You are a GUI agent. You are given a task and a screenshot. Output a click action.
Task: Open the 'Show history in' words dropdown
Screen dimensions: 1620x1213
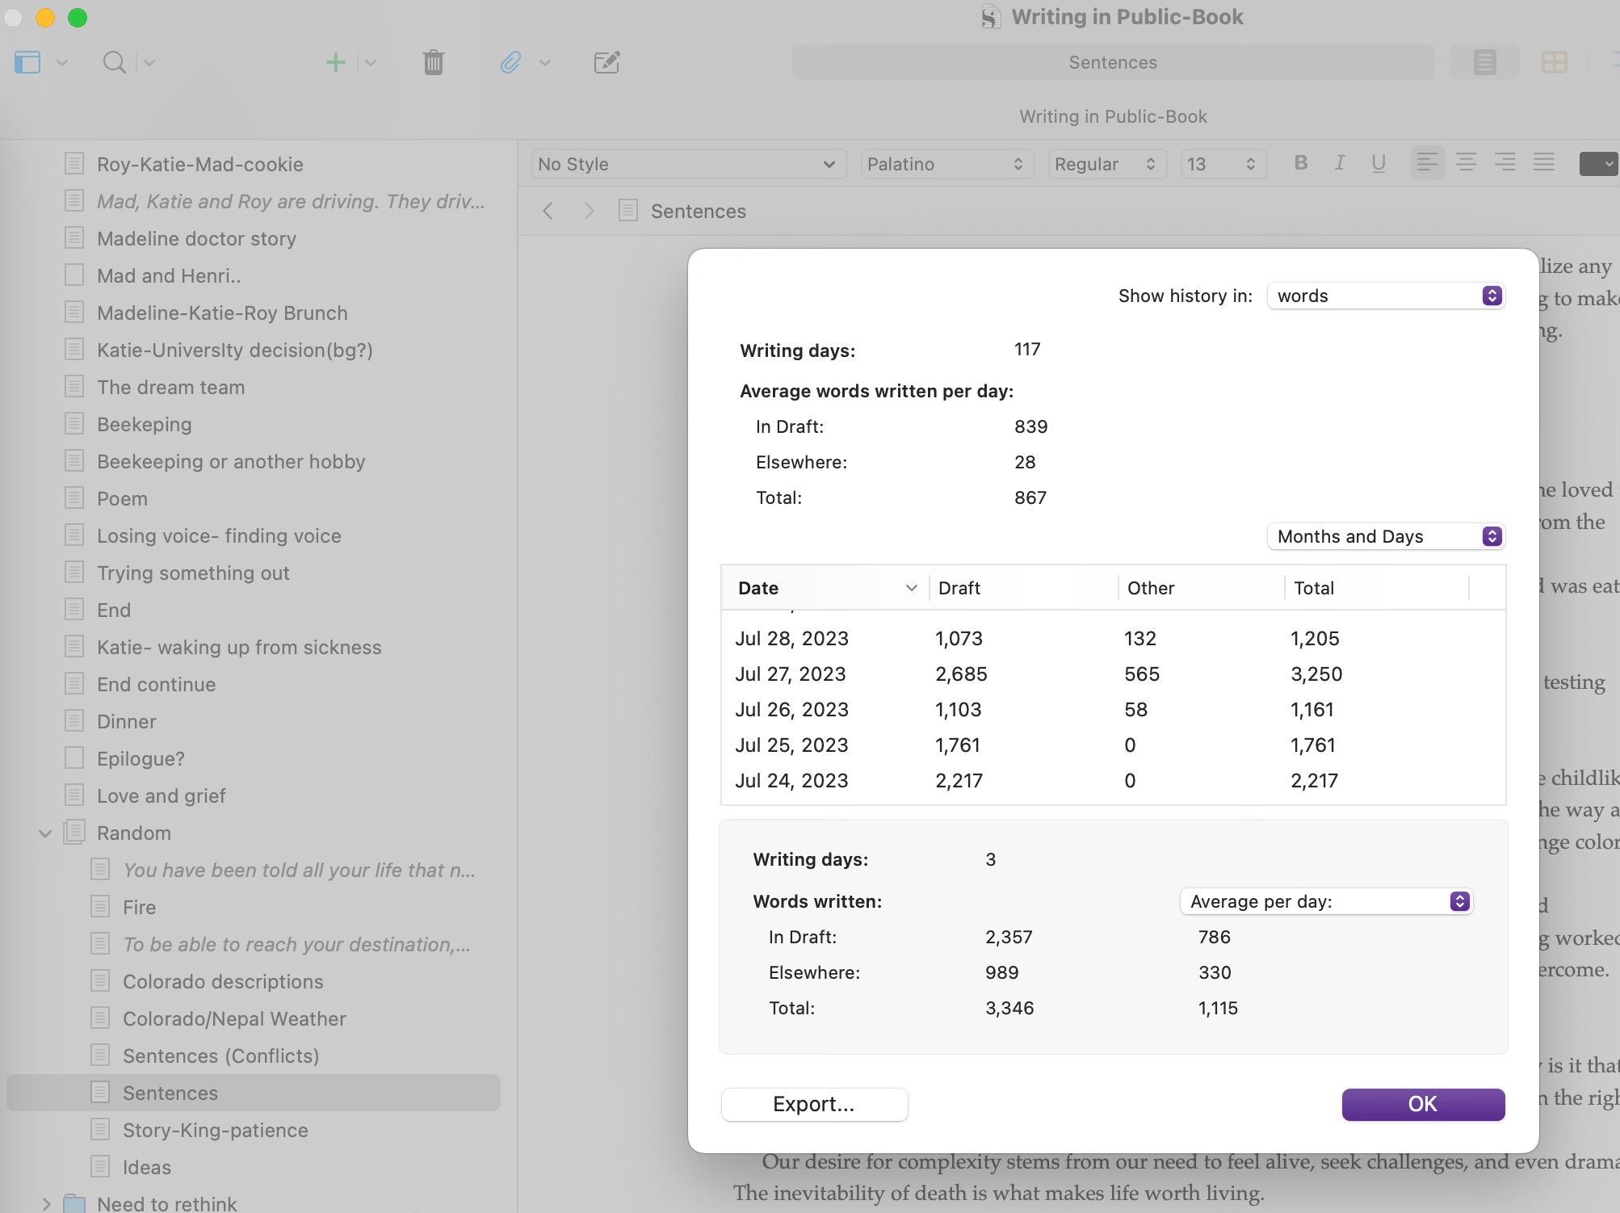coord(1386,296)
